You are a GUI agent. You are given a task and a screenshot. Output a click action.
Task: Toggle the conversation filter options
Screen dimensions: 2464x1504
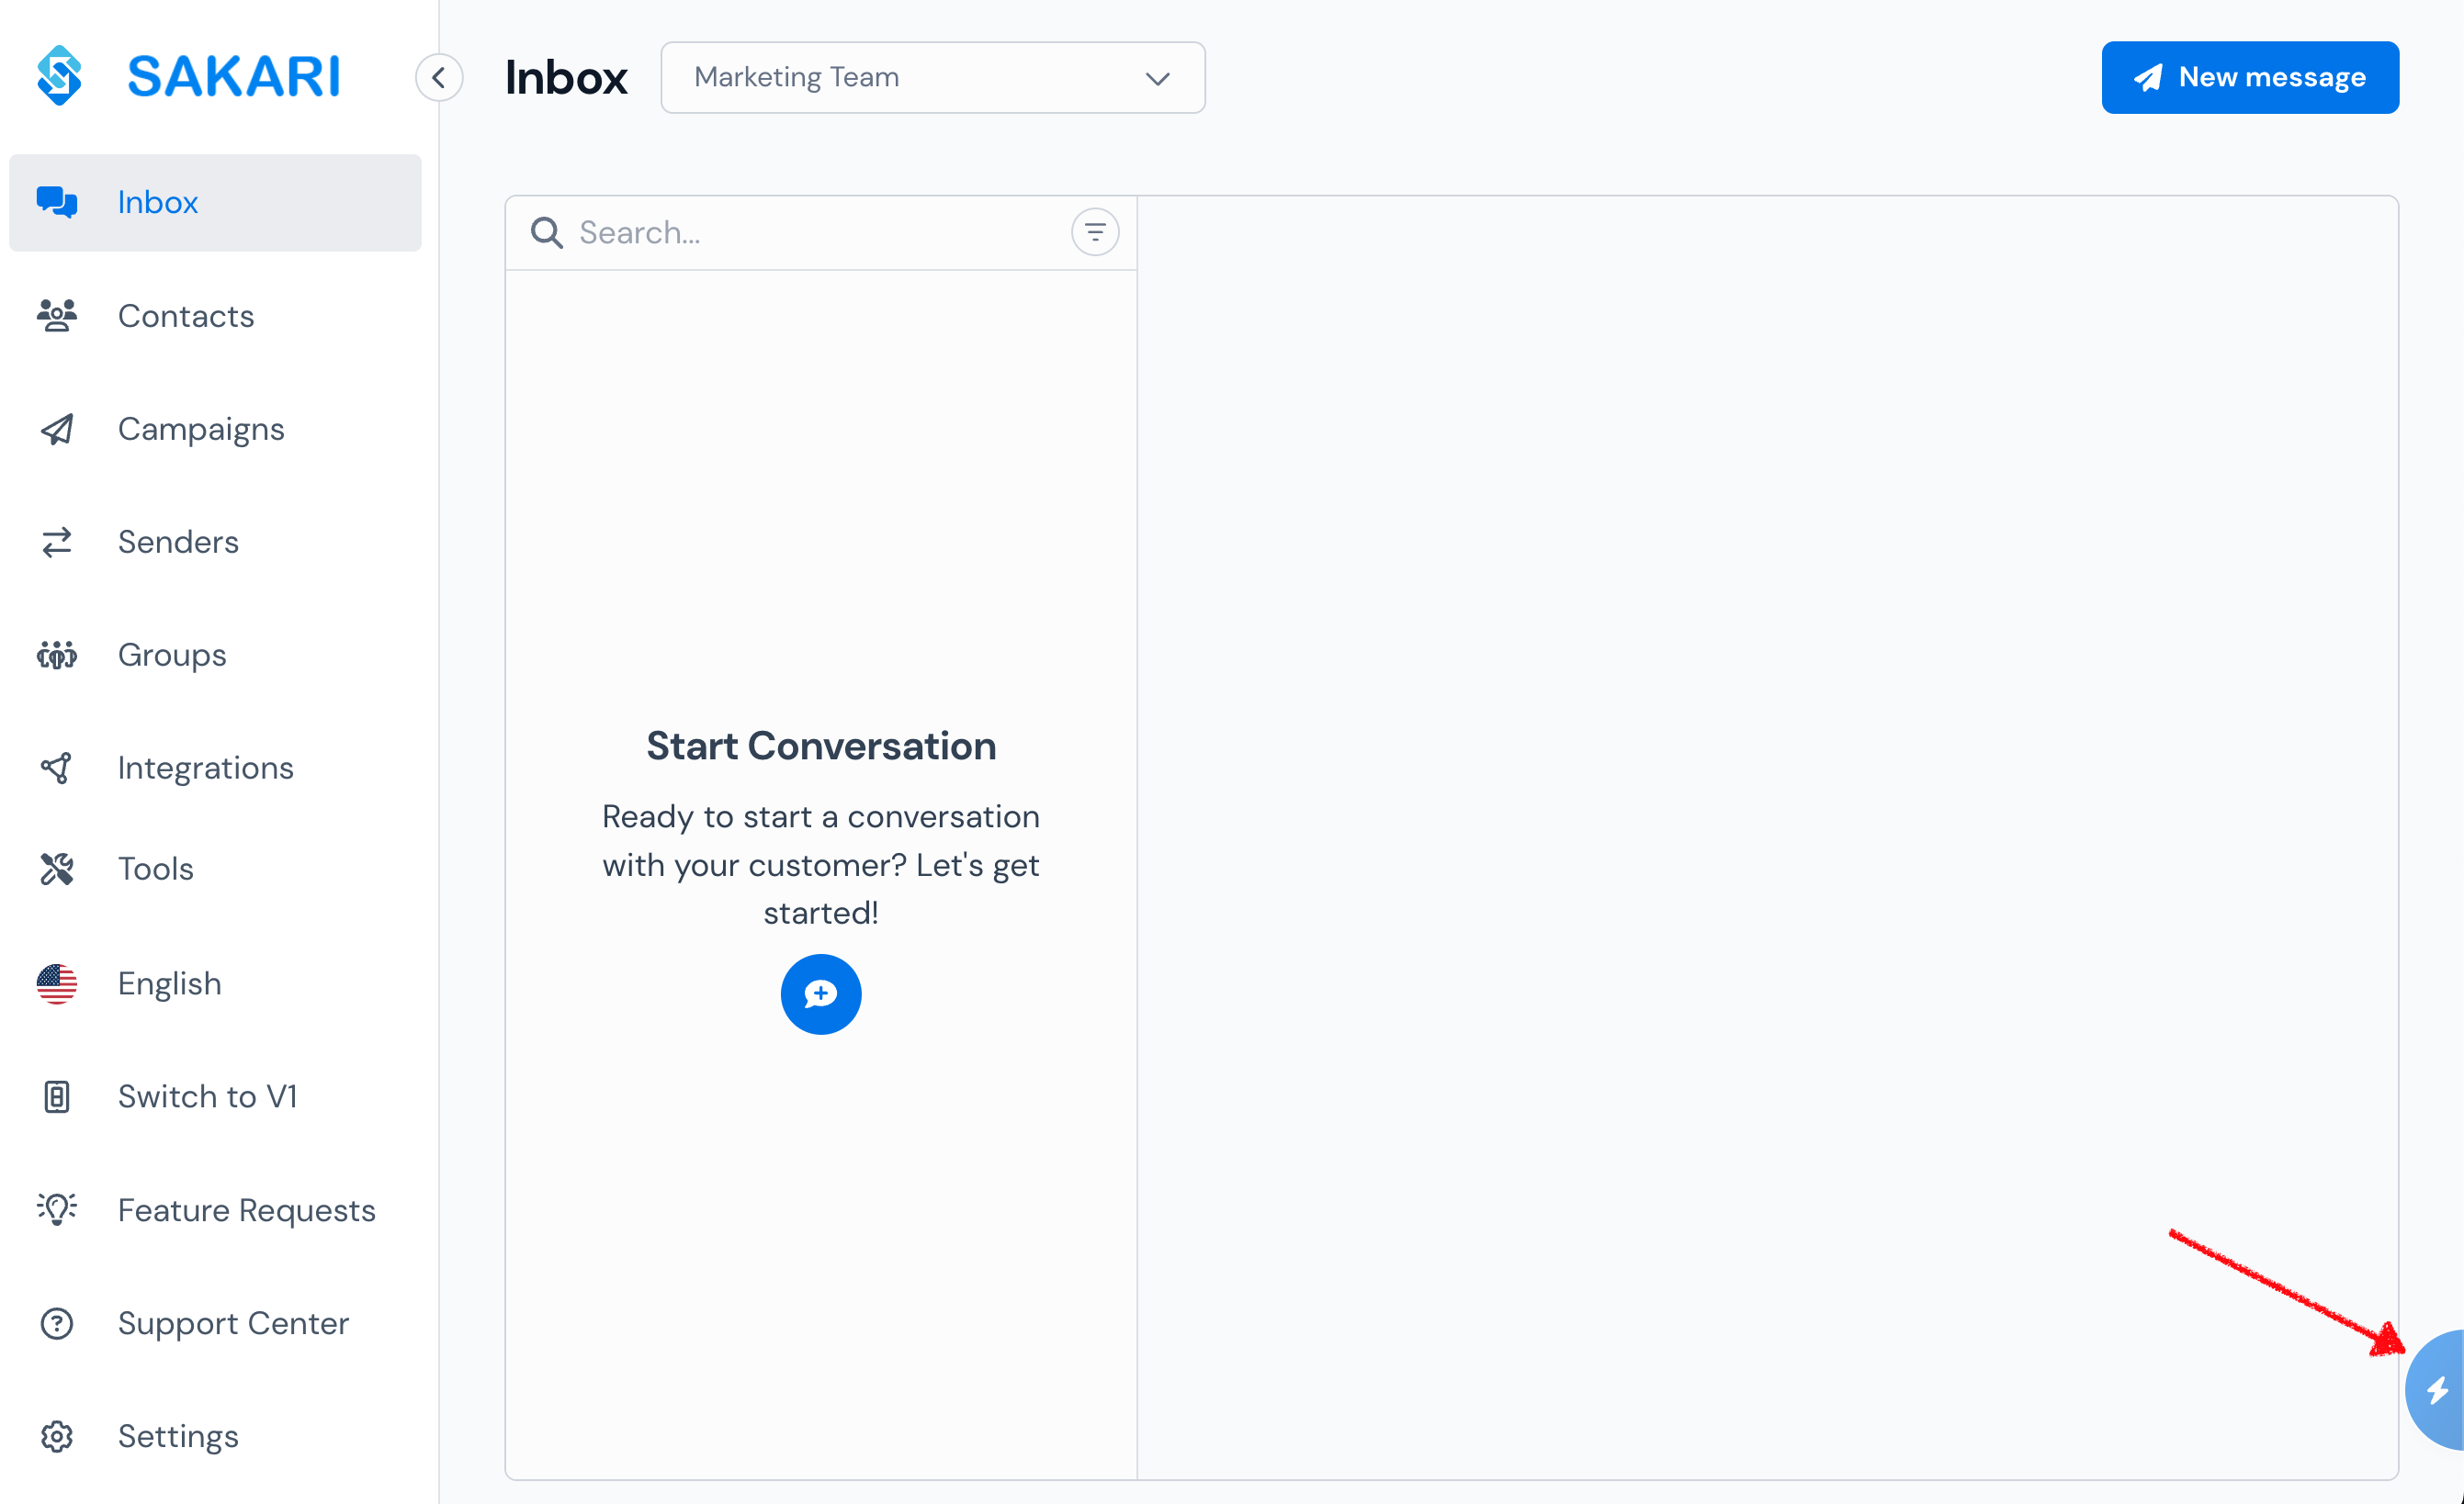pos(1095,232)
